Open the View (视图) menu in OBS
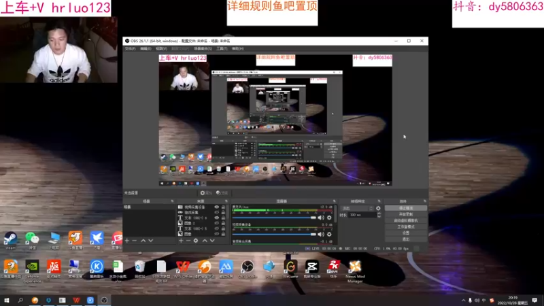 coord(161,48)
